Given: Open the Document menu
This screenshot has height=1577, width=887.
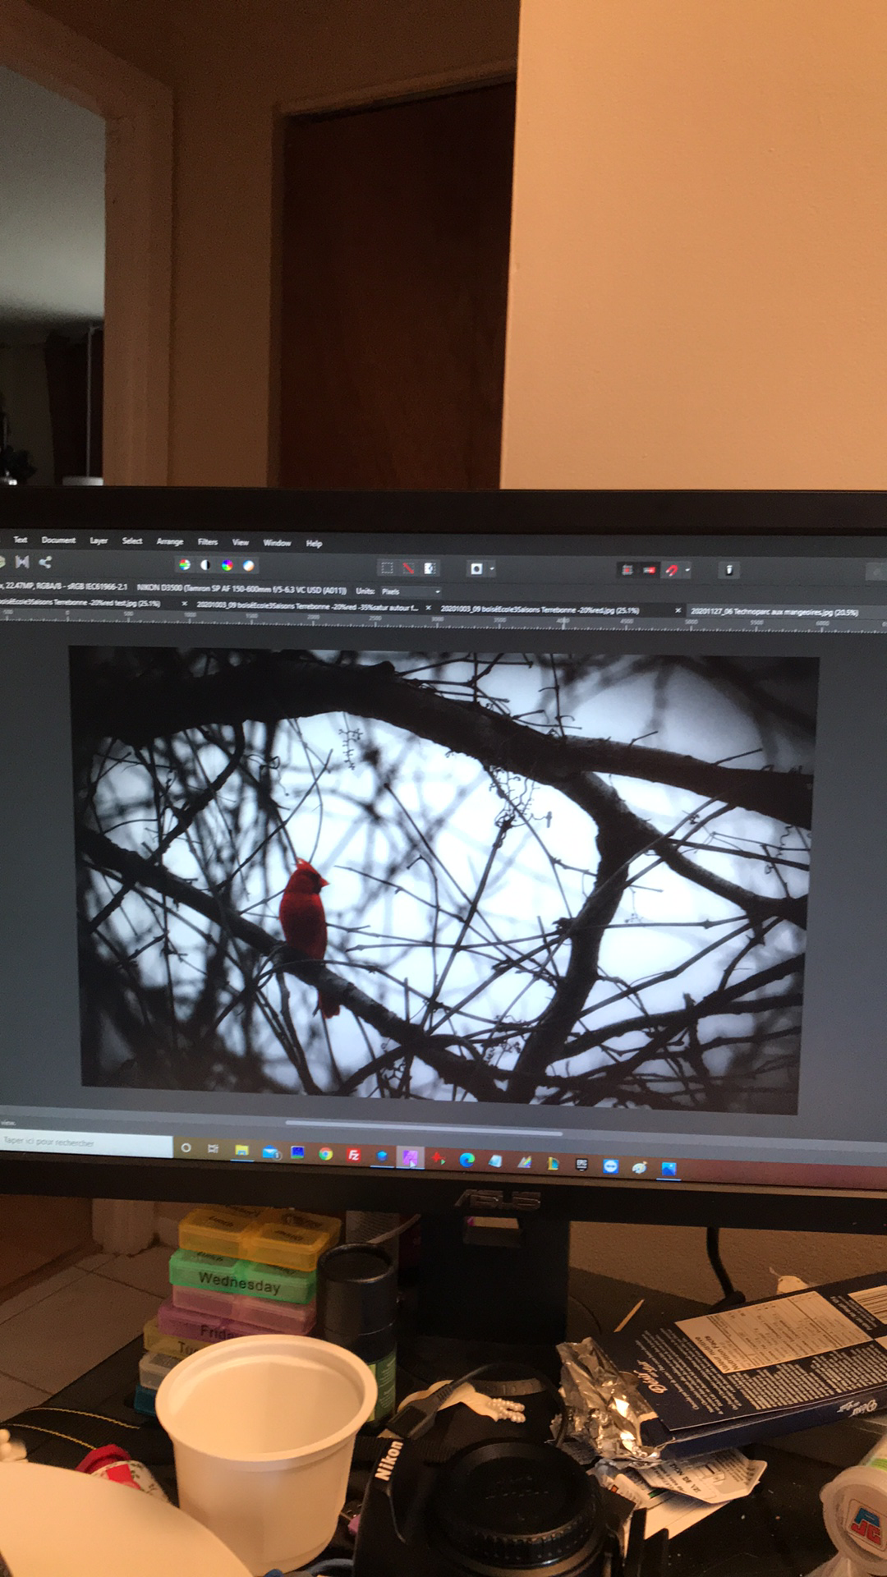Looking at the screenshot, I should 58,540.
